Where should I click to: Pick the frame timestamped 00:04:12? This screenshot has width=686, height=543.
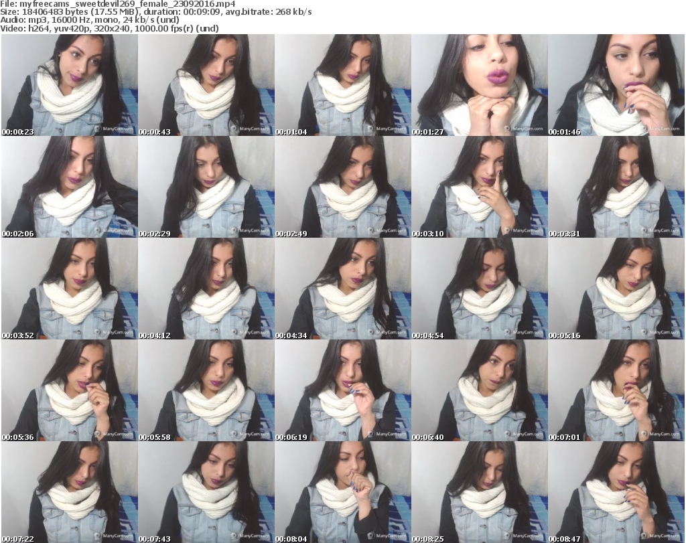pos(206,289)
